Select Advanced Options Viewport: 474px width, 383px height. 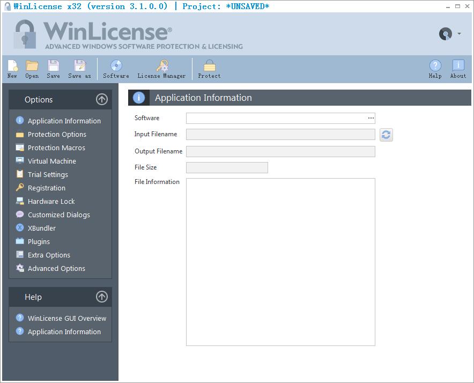pyautogui.click(x=56, y=268)
